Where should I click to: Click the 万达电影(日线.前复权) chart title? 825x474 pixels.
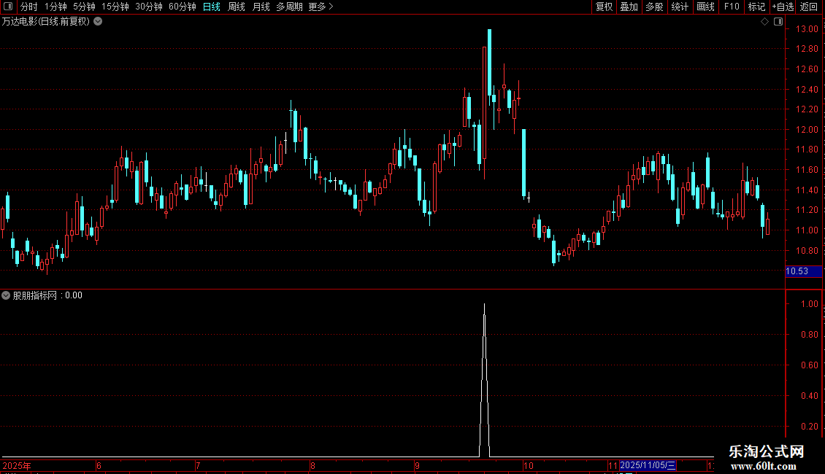[x=46, y=22]
